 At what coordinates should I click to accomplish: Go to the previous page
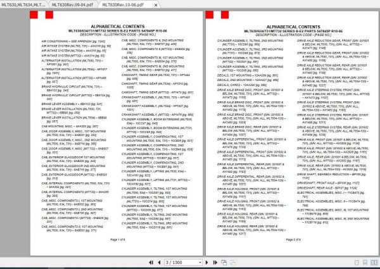(159, 263)
